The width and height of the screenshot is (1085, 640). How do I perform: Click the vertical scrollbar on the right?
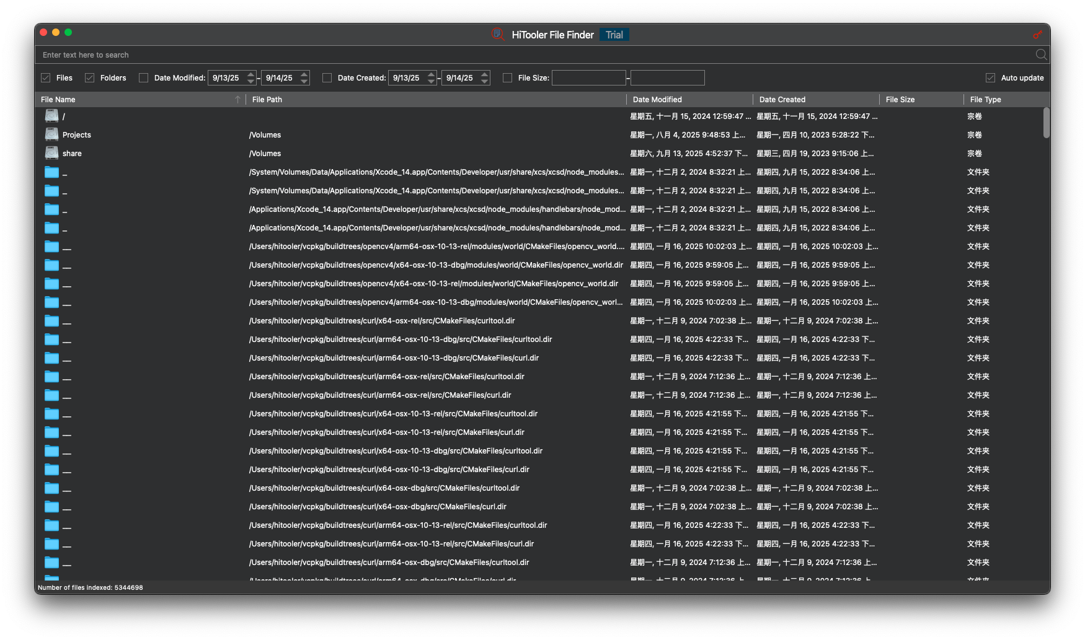pos(1047,124)
